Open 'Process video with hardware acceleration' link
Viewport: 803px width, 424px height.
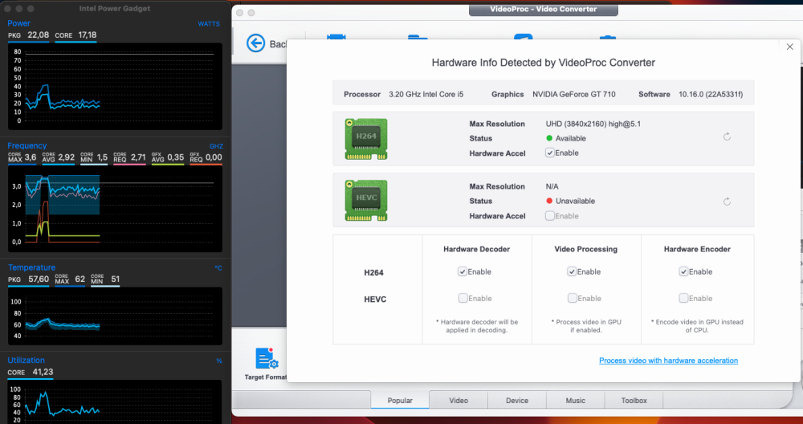[668, 361]
